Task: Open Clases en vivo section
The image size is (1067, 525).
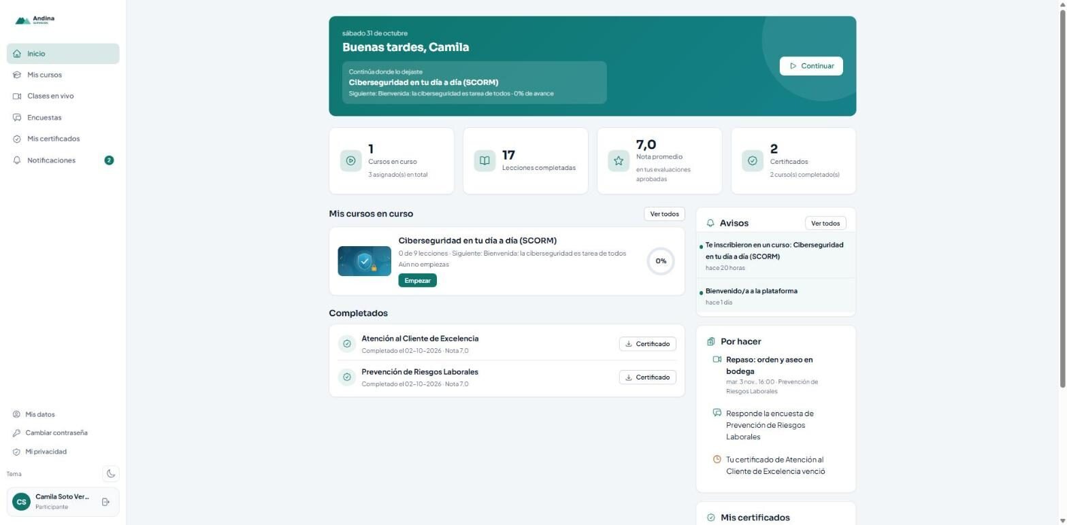Action: tap(63, 96)
